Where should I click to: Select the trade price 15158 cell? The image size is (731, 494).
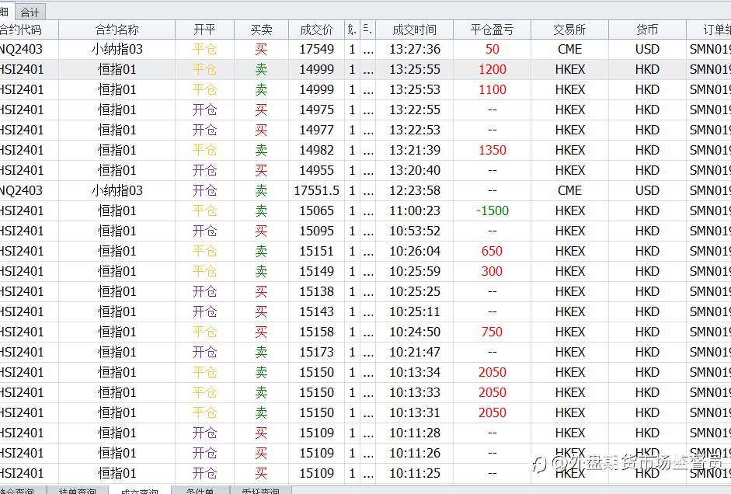point(316,332)
